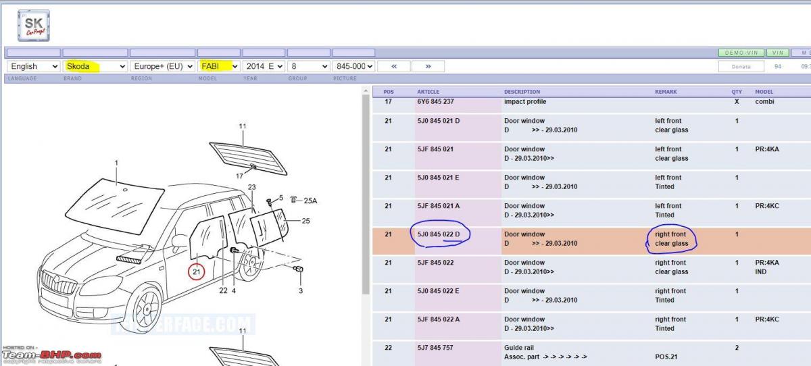This screenshot has width=811, height=366.
Task: Select article 5J0 845 022 E
Action: [x=438, y=291]
